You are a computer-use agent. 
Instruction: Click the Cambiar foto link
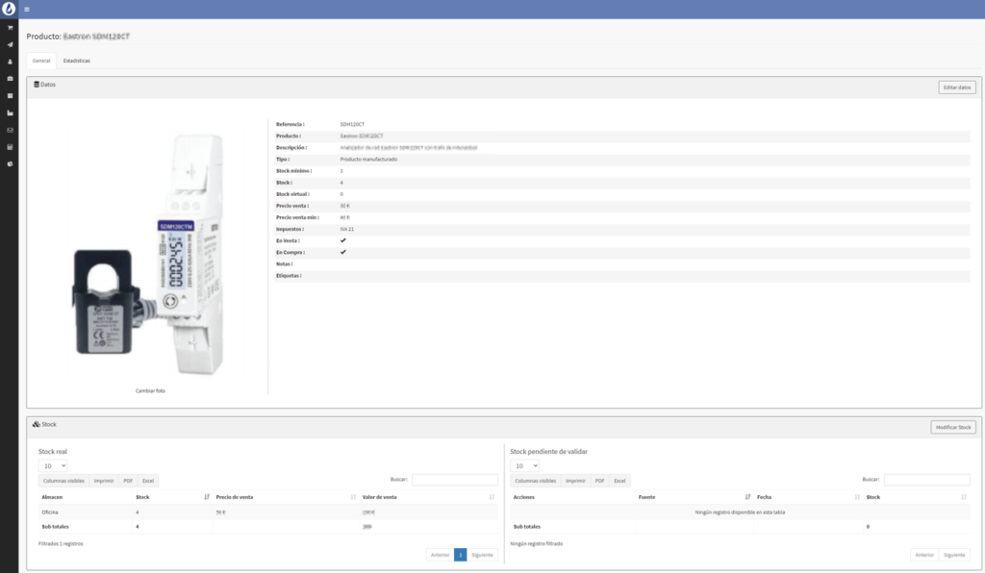[152, 390]
